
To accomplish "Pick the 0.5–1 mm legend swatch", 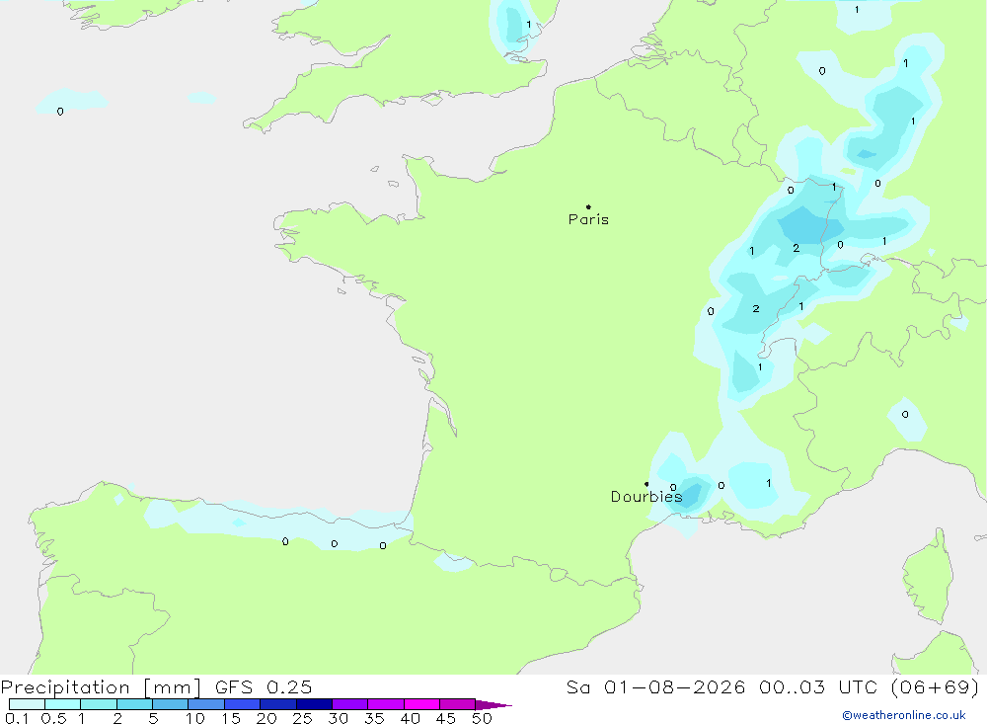I will click(x=63, y=704).
